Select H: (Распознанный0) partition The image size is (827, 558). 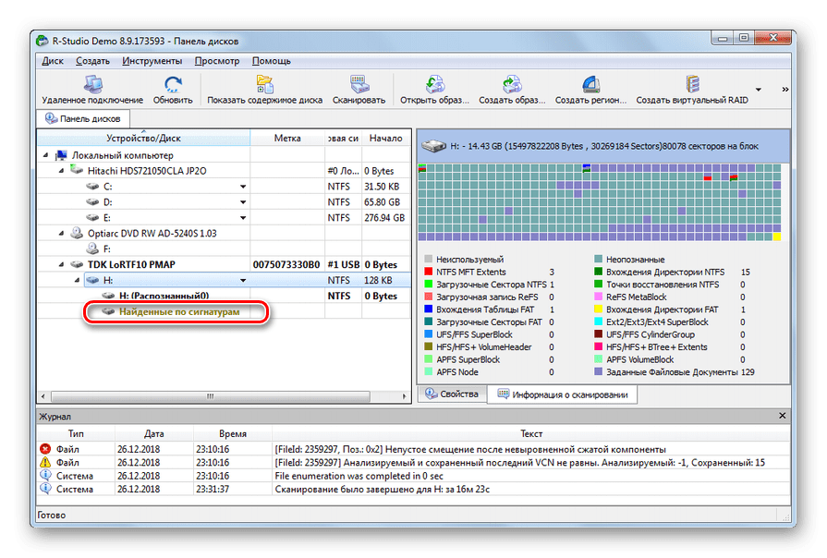(164, 296)
